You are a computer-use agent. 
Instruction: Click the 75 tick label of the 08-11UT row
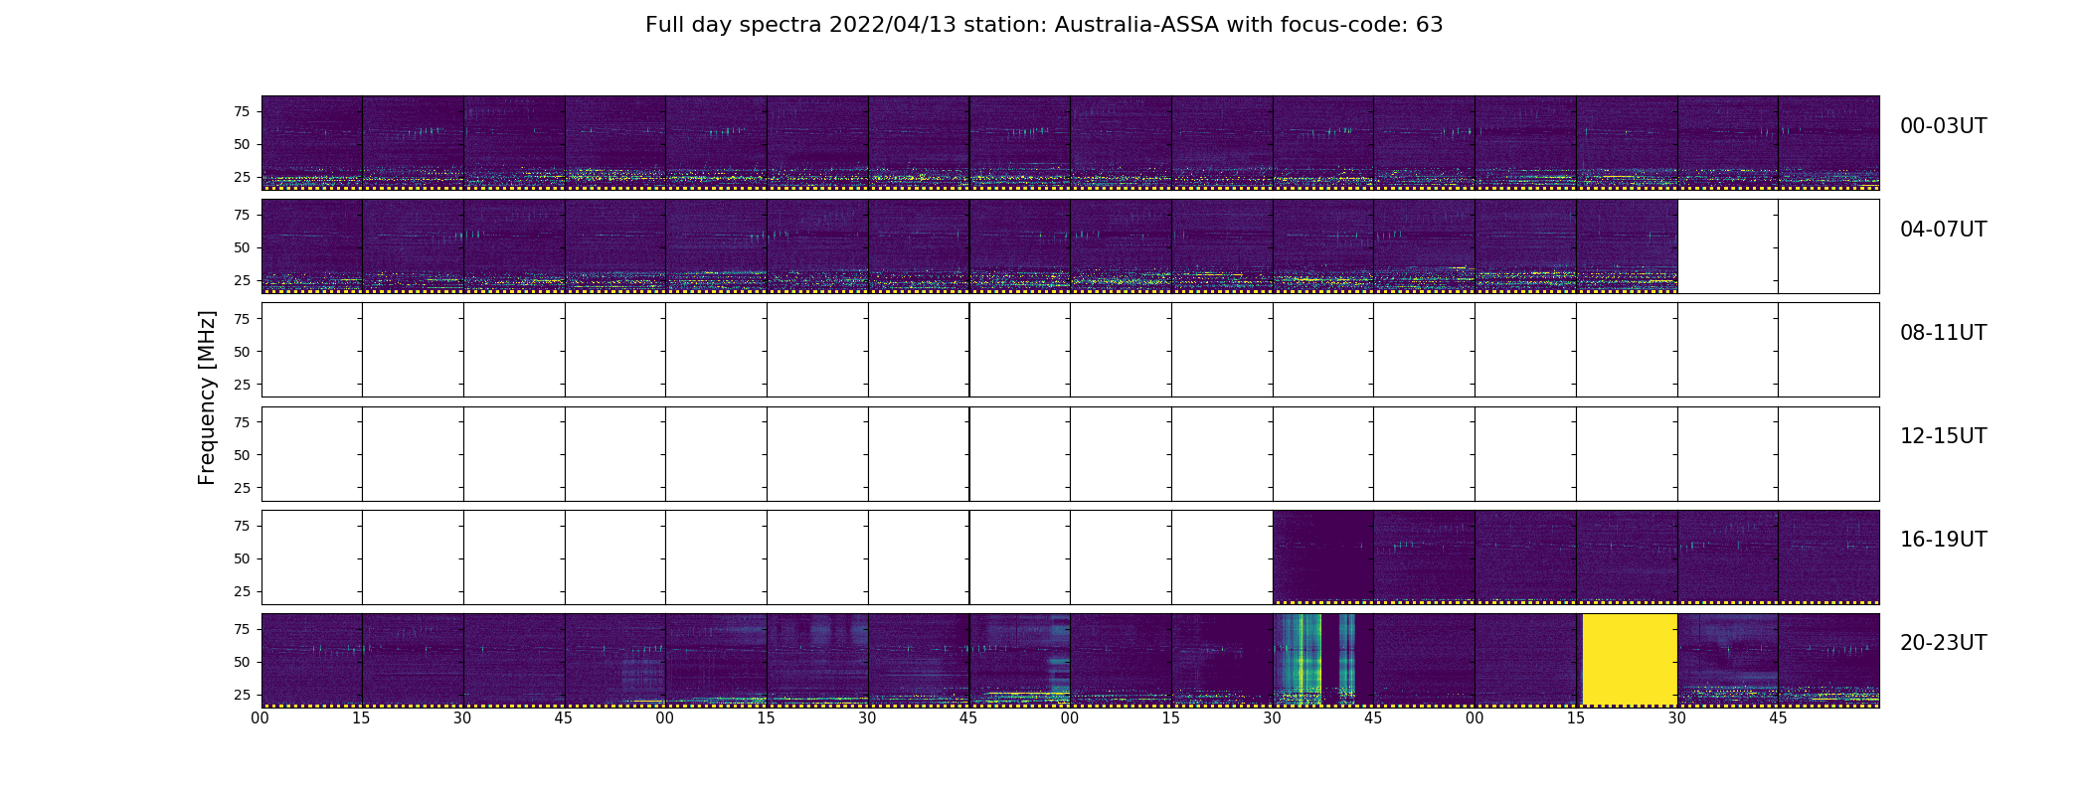click(x=242, y=319)
